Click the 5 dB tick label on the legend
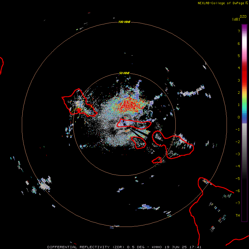 point(239,56)
